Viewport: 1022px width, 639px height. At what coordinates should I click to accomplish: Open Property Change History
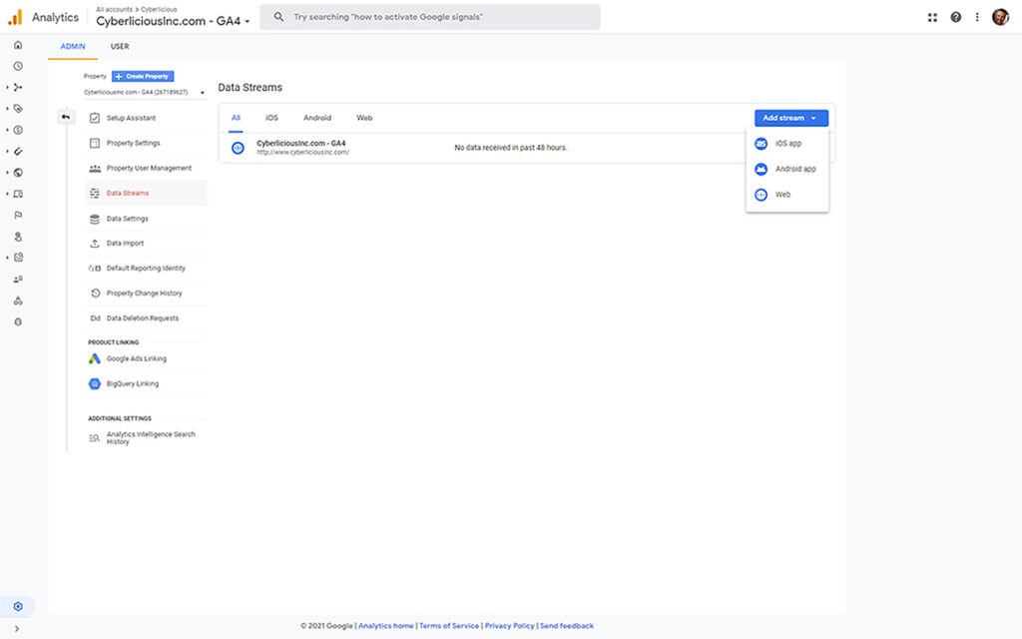pos(147,294)
